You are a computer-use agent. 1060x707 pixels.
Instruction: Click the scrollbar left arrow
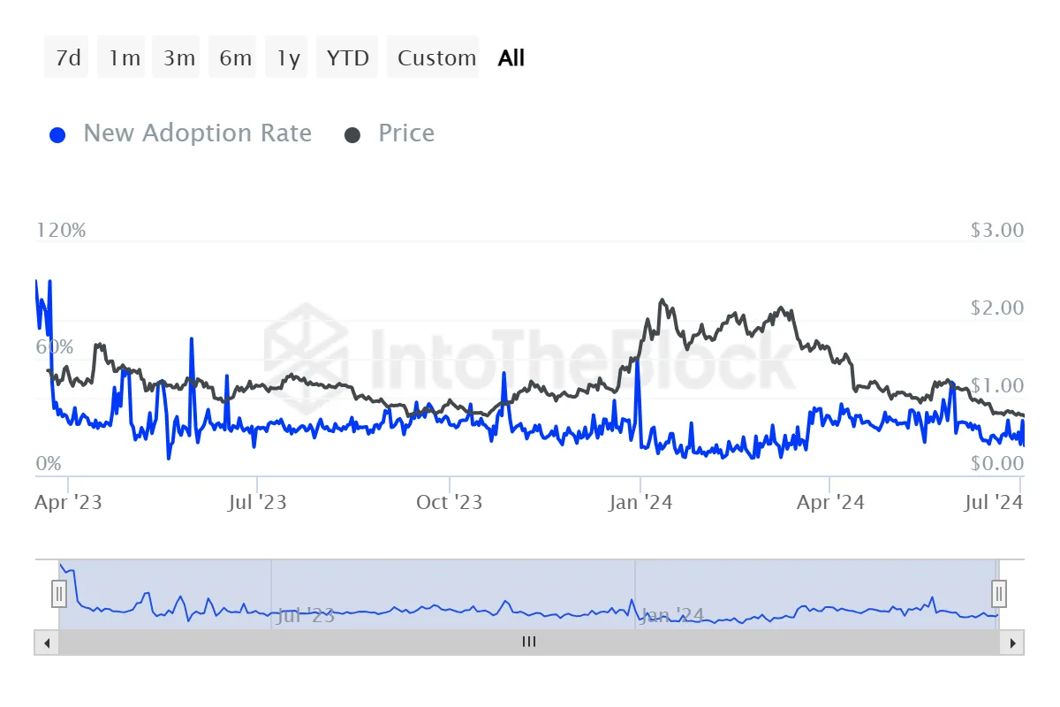(x=46, y=642)
